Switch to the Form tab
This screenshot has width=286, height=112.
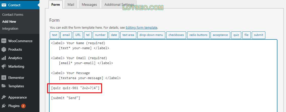(56, 4)
